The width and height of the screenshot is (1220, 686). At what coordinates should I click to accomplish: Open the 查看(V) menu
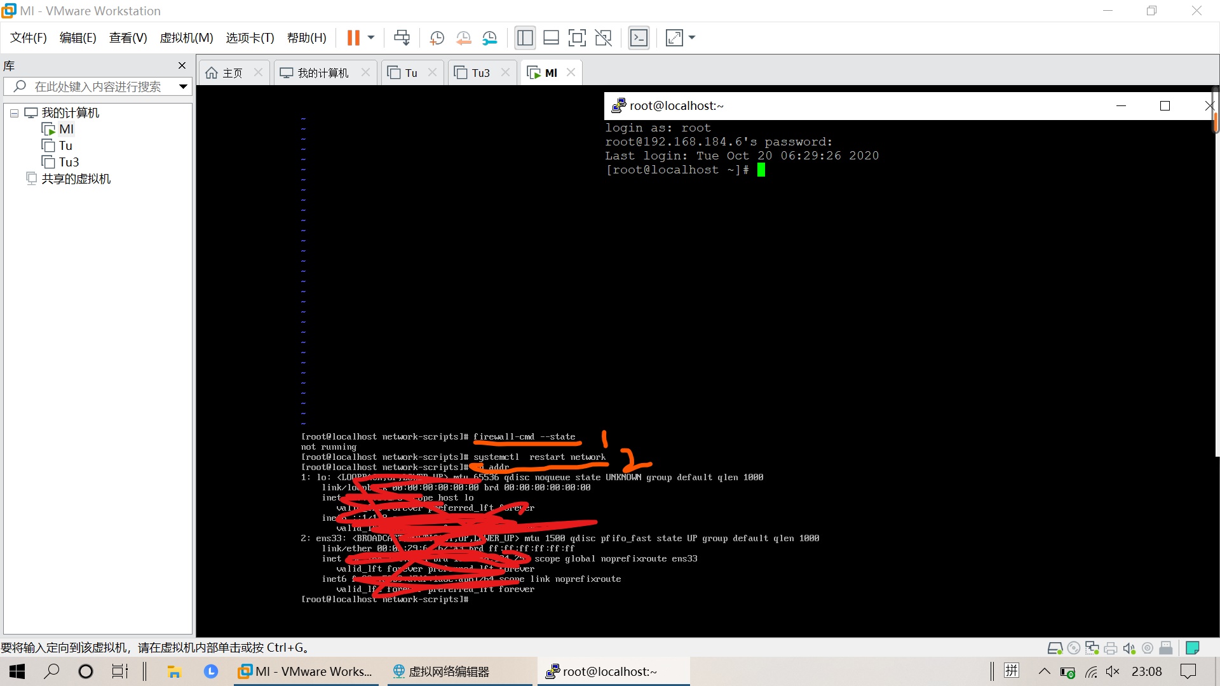click(128, 38)
